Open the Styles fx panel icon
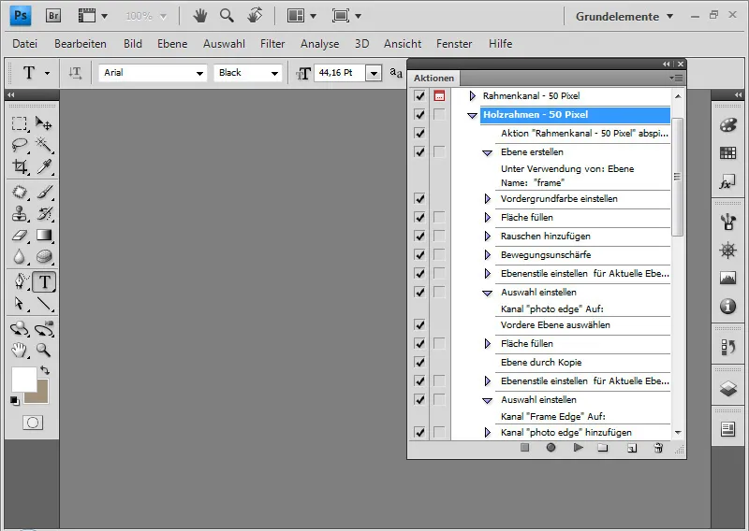 728,181
